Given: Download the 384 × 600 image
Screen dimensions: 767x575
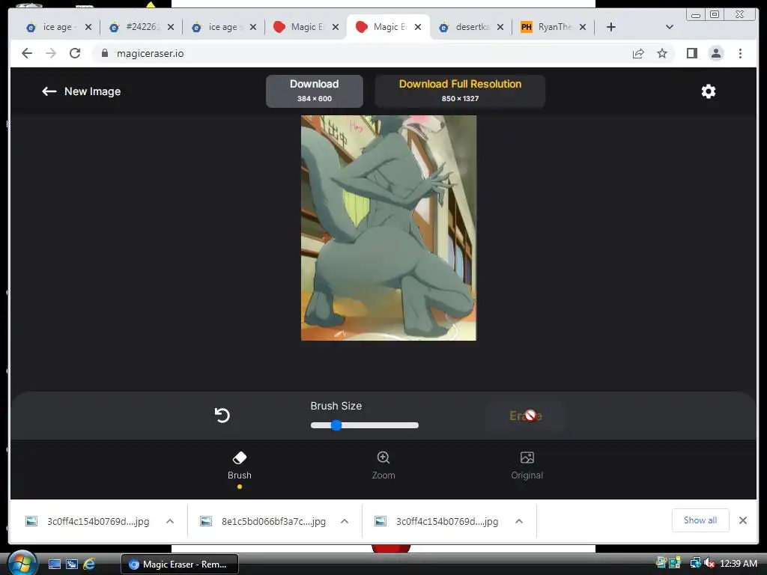Looking at the screenshot, I should pos(314,91).
